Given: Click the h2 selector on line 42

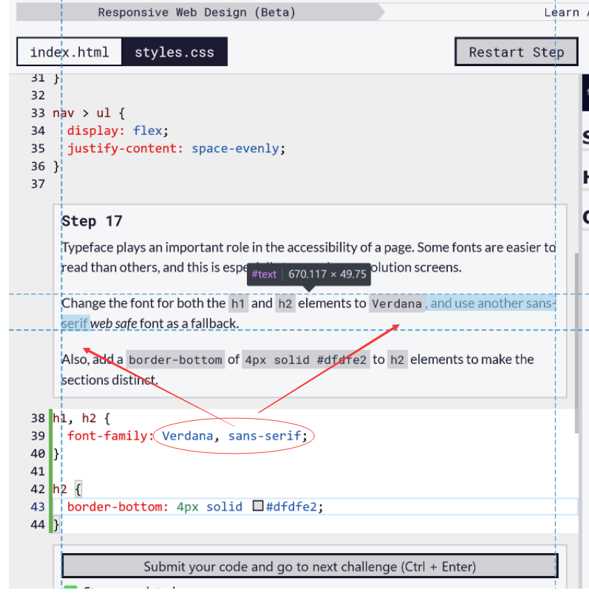Looking at the screenshot, I should [x=61, y=488].
